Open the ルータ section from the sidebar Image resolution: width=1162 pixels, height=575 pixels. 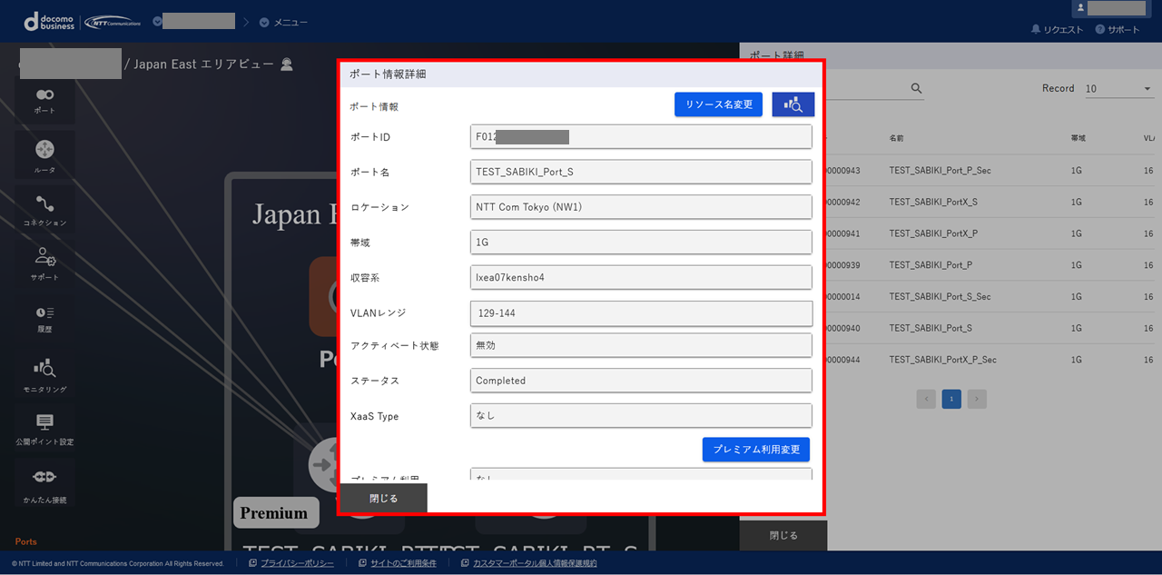(x=44, y=153)
